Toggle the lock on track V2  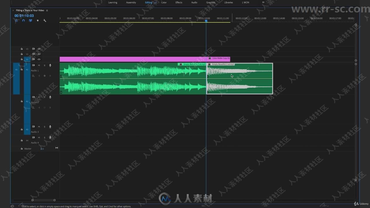pyautogui.click(x=22, y=54)
